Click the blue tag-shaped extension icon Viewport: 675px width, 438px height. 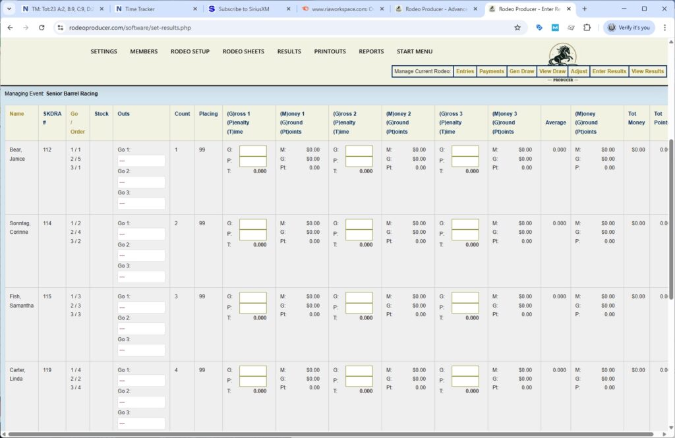point(539,28)
